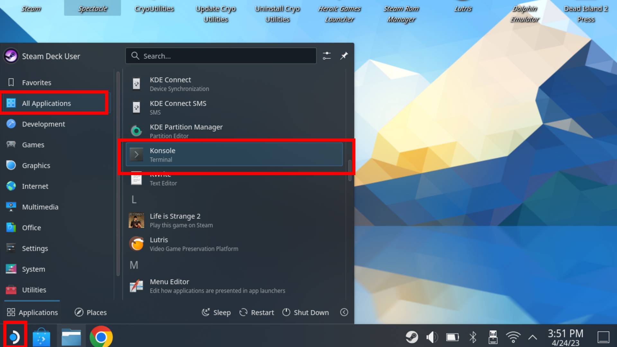Toggle the pin to keep launcher open

(x=344, y=56)
